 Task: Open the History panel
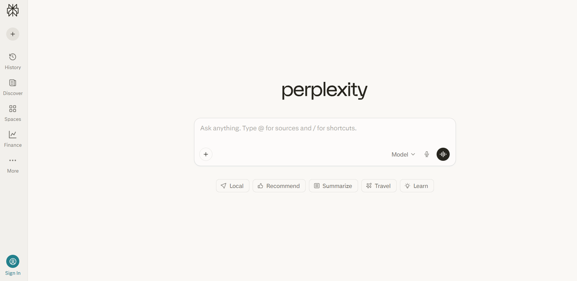tap(13, 61)
